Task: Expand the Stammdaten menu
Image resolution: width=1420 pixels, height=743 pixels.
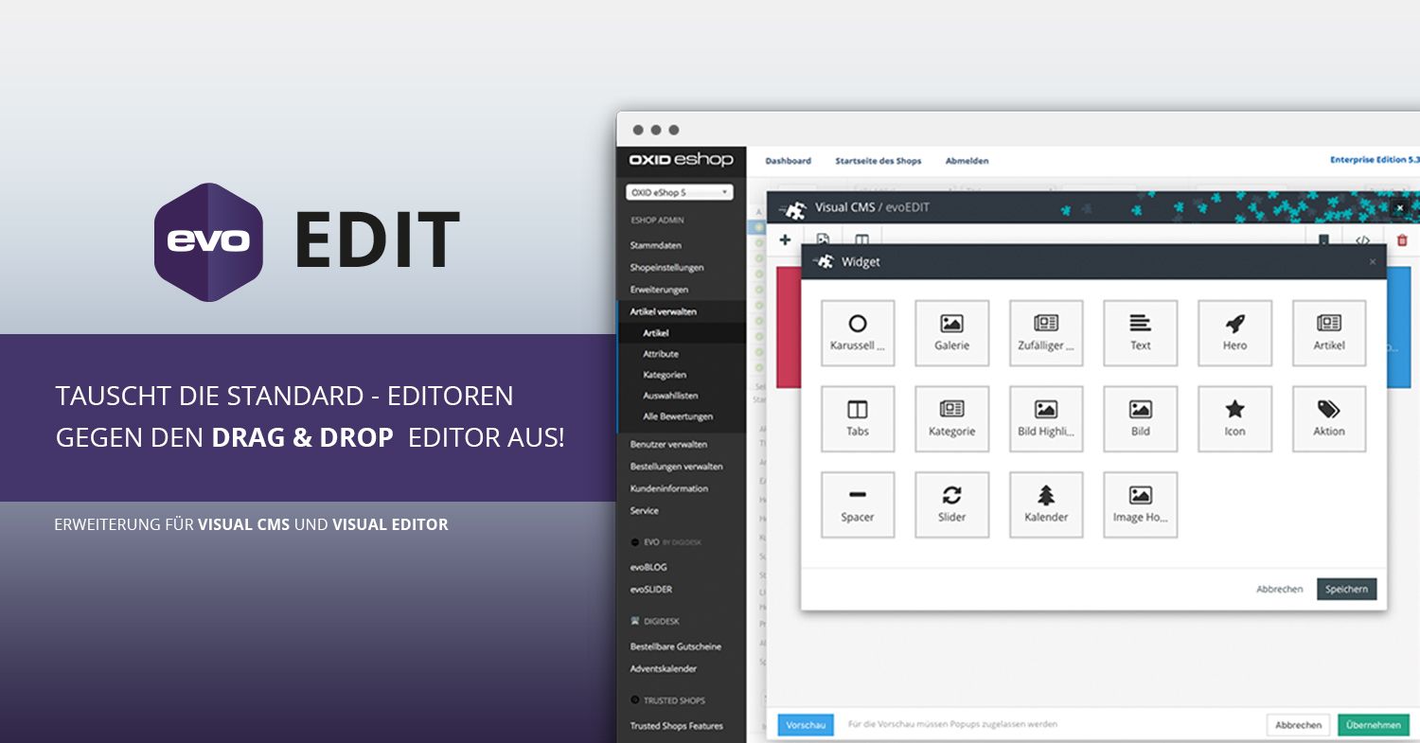Action: point(656,245)
